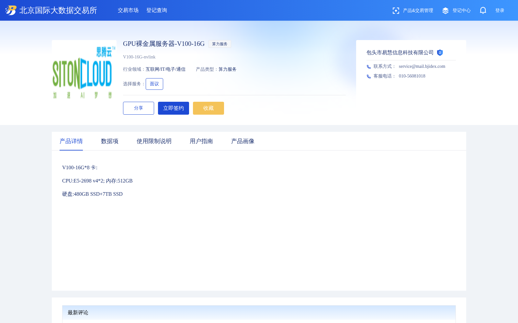Click the email service@mail.bjidex.com
The height and width of the screenshot is (323, 518).
422,67
